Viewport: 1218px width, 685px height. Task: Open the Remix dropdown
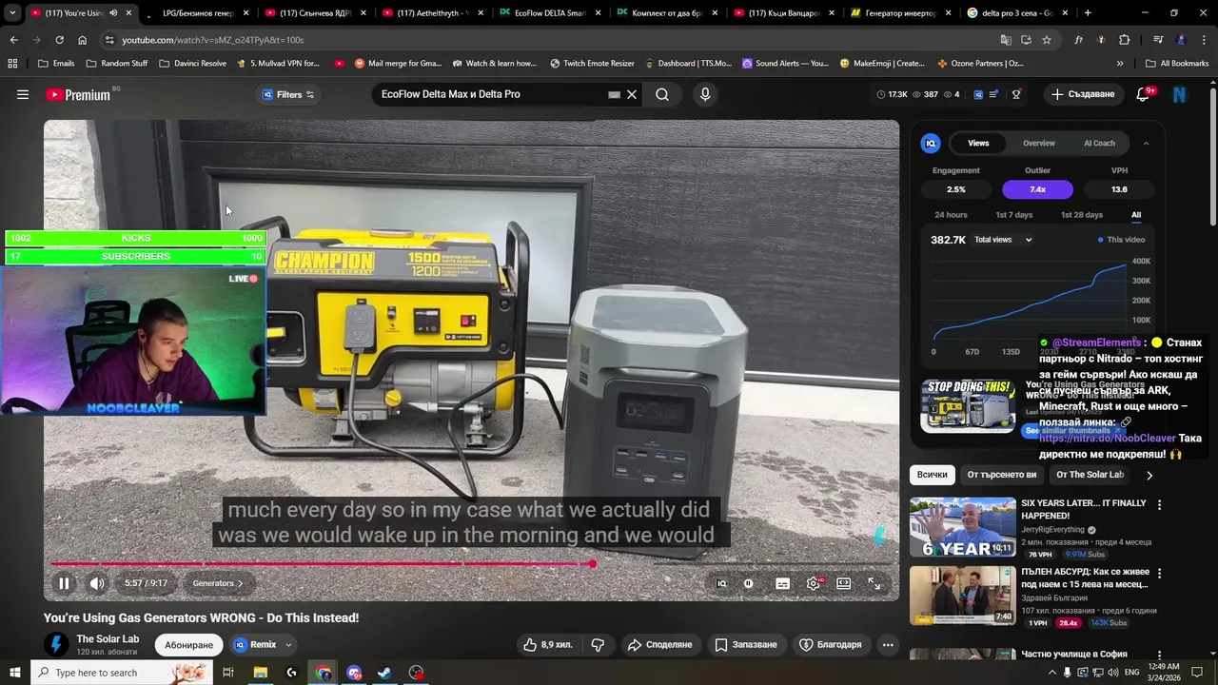click(263, 645)
